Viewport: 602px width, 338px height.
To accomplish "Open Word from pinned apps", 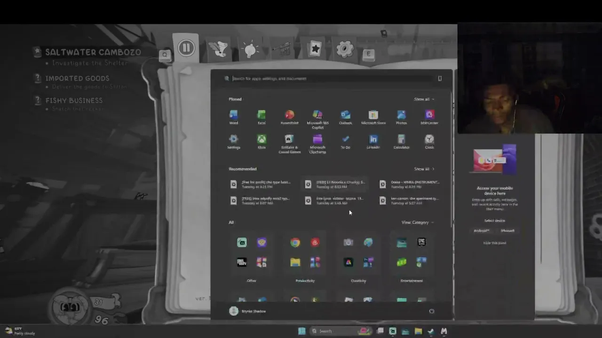I will (233, 117).
